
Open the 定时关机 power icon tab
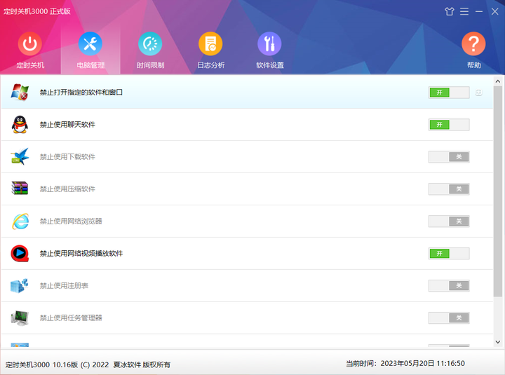30,43
